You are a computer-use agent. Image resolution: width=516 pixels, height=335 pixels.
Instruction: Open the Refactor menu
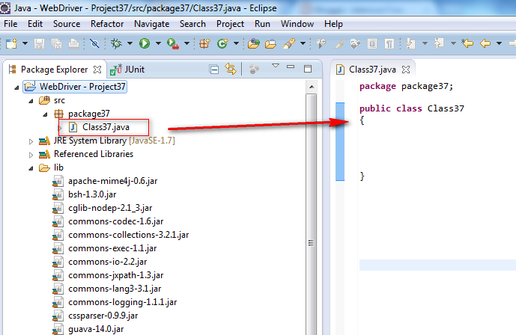[x=107, y=24]
